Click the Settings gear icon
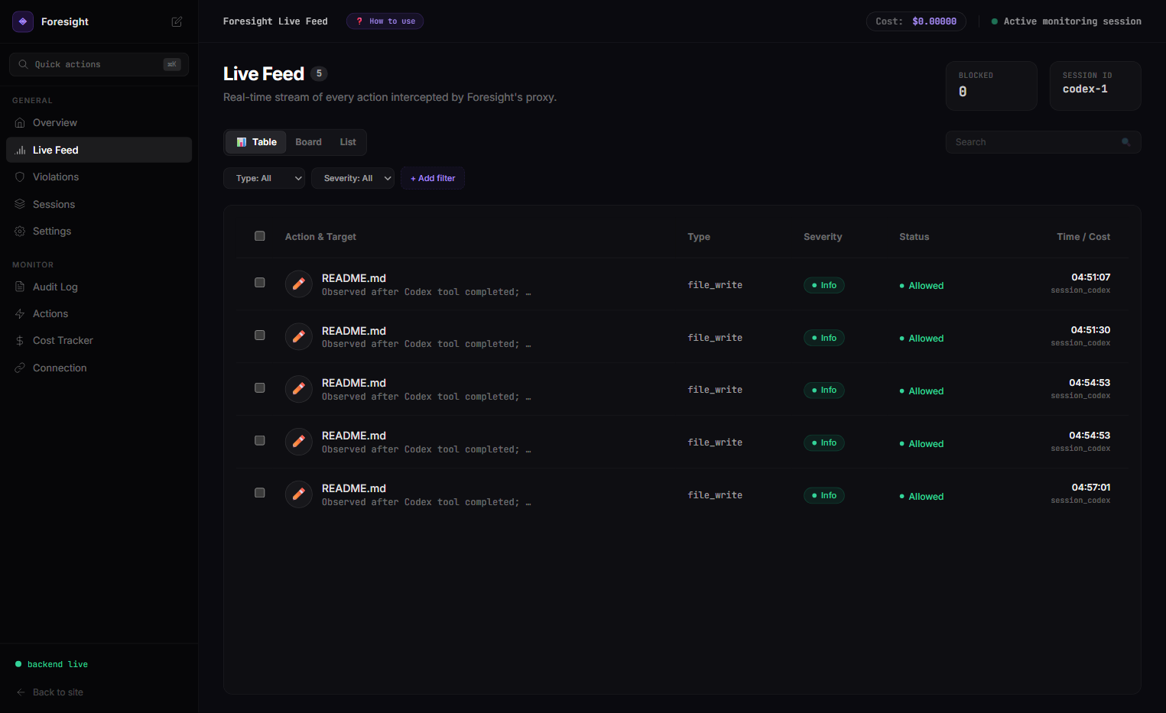 pyautogui.click(x=20, y=231)
